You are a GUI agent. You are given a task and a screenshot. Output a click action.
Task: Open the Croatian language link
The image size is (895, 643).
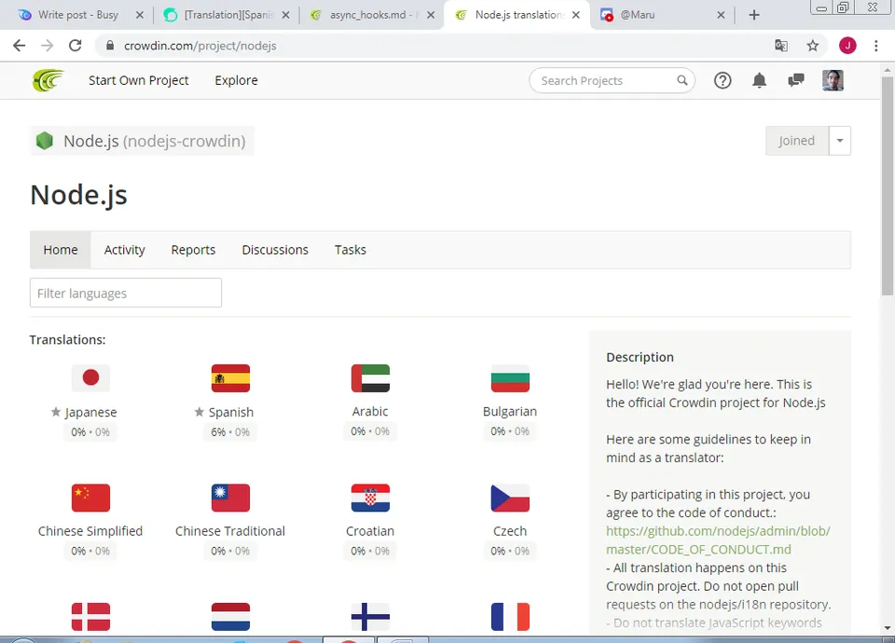pyautogui.click(x=370, y=531)
